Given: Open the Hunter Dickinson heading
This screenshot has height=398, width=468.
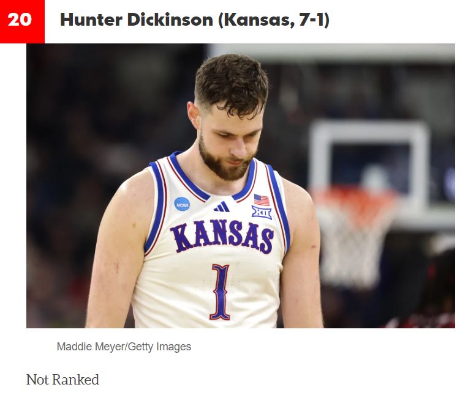Looking at the screenshot, I should tap(195, 20).
